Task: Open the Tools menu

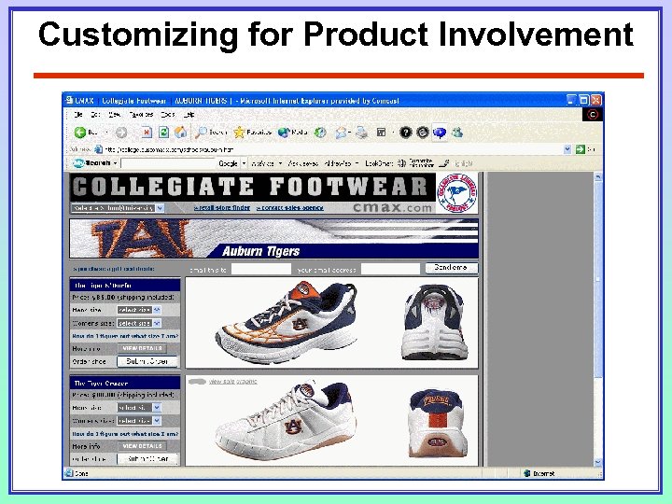Action: [x=168, y=115]
